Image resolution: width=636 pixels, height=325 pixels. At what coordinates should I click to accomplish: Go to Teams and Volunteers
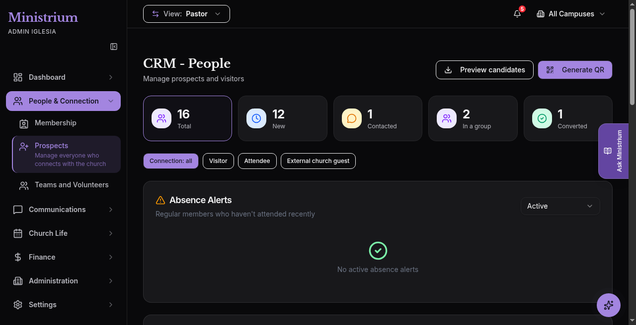click(x=66, y=185)
